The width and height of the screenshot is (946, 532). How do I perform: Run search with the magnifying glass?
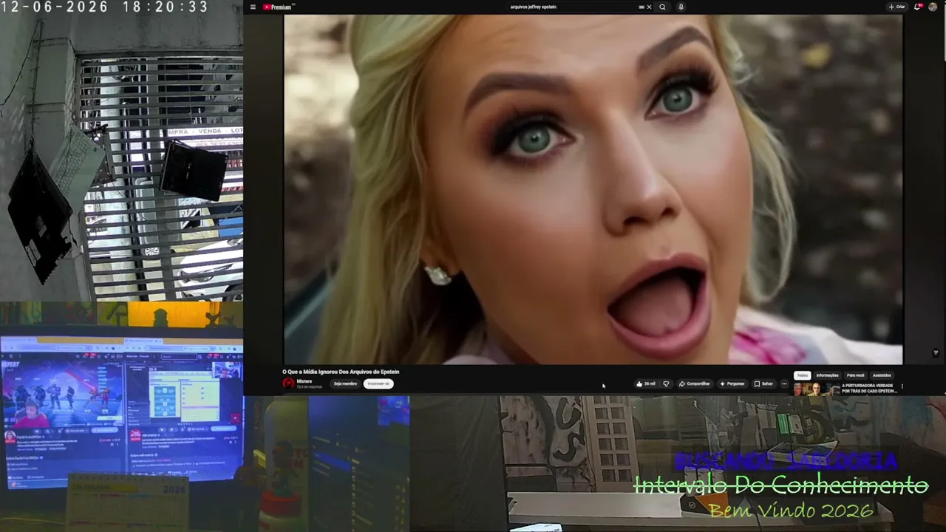pos(662,7)
